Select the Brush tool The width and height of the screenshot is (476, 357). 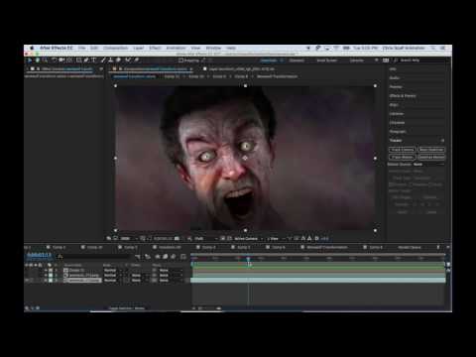point(103,60)
